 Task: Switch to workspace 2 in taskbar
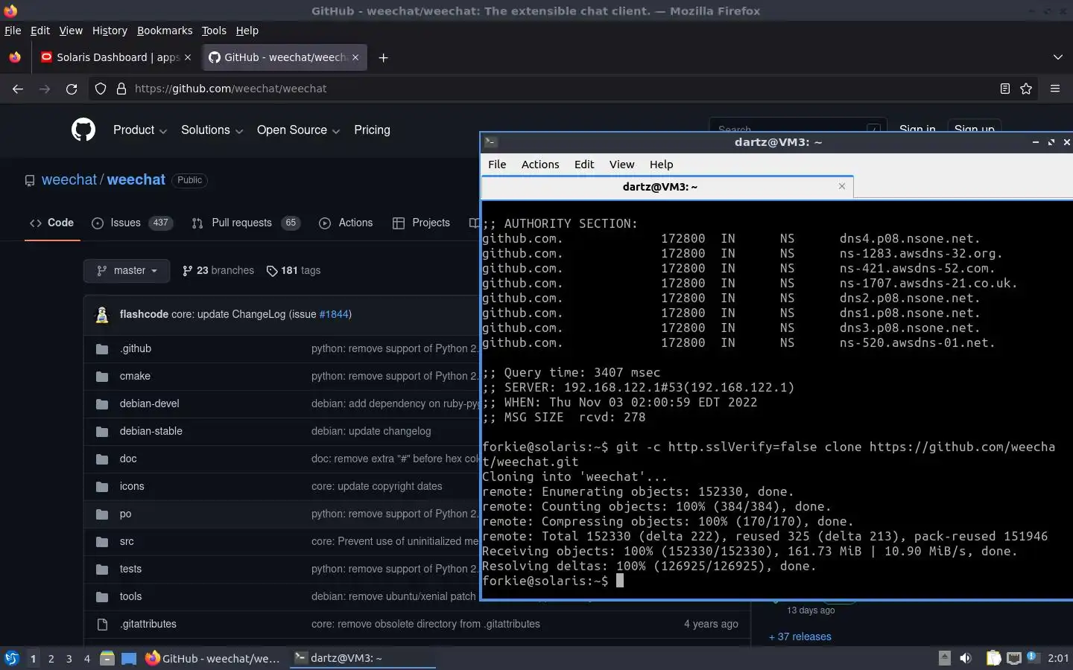tap(51, 658)
